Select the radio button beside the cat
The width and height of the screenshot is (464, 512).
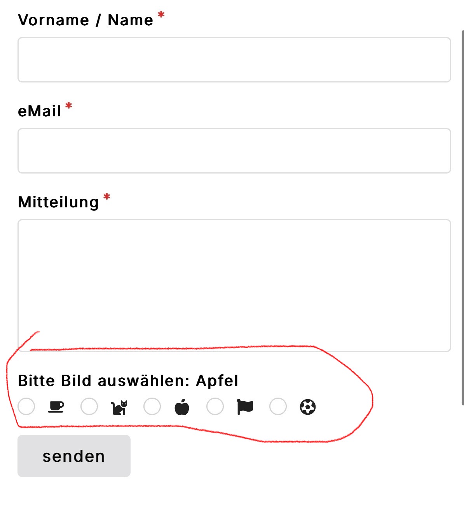(x=89, y=407)
